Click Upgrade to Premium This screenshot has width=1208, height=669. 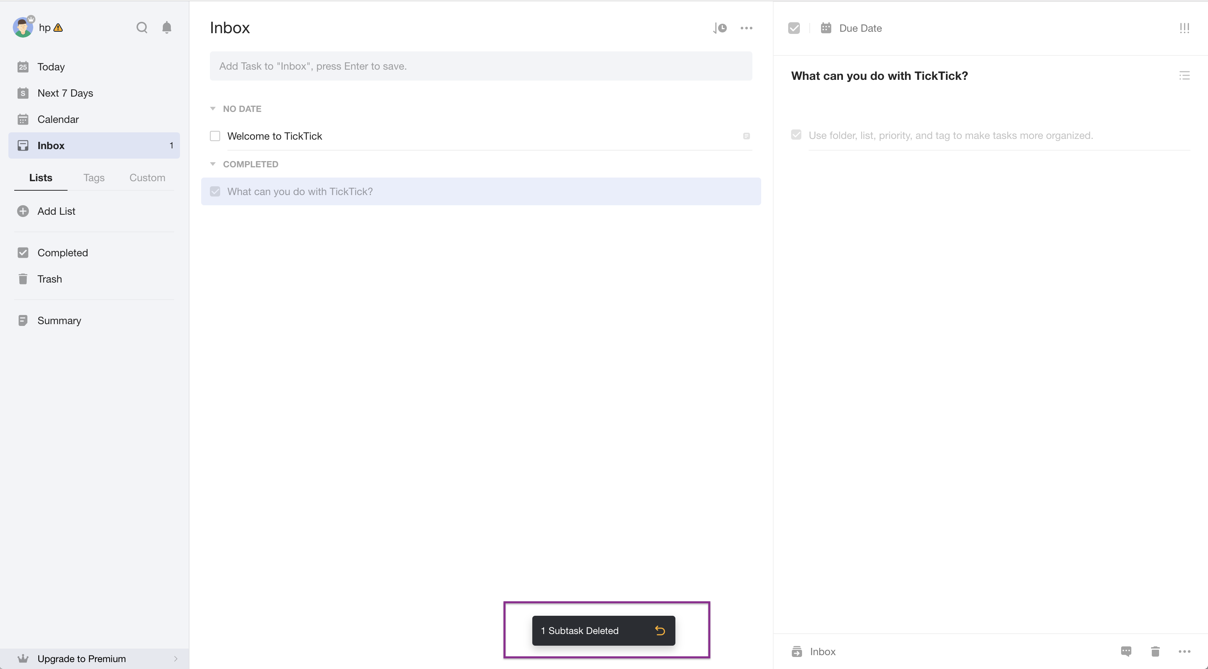click(x=94, y=658)
